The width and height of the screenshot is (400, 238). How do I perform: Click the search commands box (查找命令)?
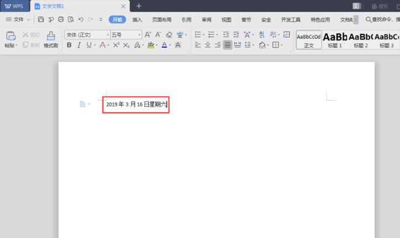pyautogui.click(x=383, y=19)
